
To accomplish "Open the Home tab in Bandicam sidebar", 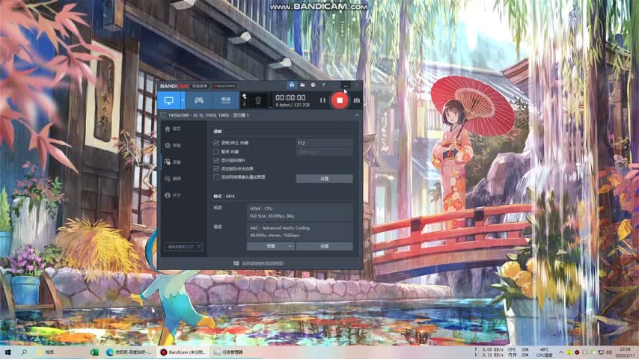I will tap(173, 129).
